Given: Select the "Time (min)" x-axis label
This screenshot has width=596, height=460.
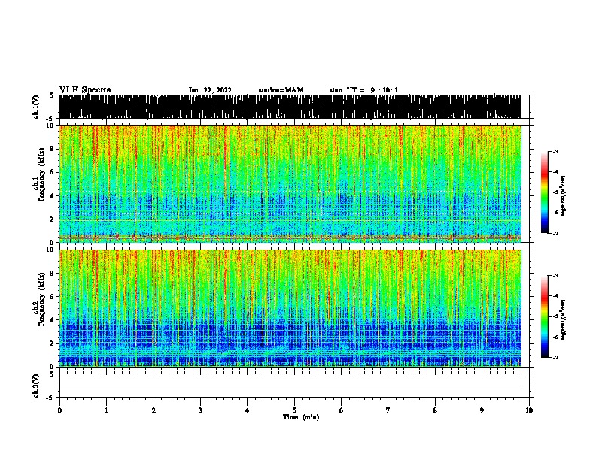Looking at the screenshot, I should click(x=301, y=417).
